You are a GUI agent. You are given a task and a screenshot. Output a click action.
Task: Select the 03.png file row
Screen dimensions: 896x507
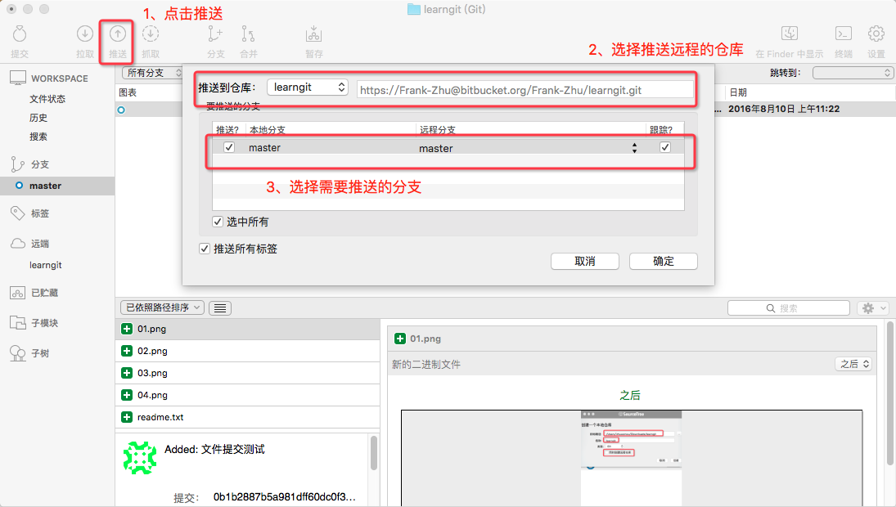pyautogui.click(x=247, y=373)
